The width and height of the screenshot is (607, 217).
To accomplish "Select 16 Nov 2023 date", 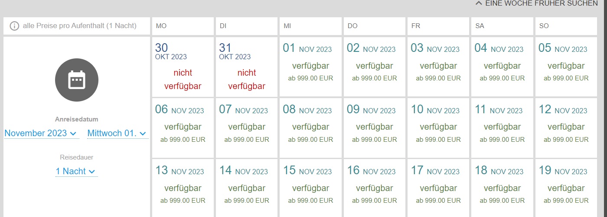I will [x=374, y=188].
